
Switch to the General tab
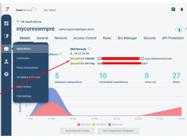(x=42, y=38)
